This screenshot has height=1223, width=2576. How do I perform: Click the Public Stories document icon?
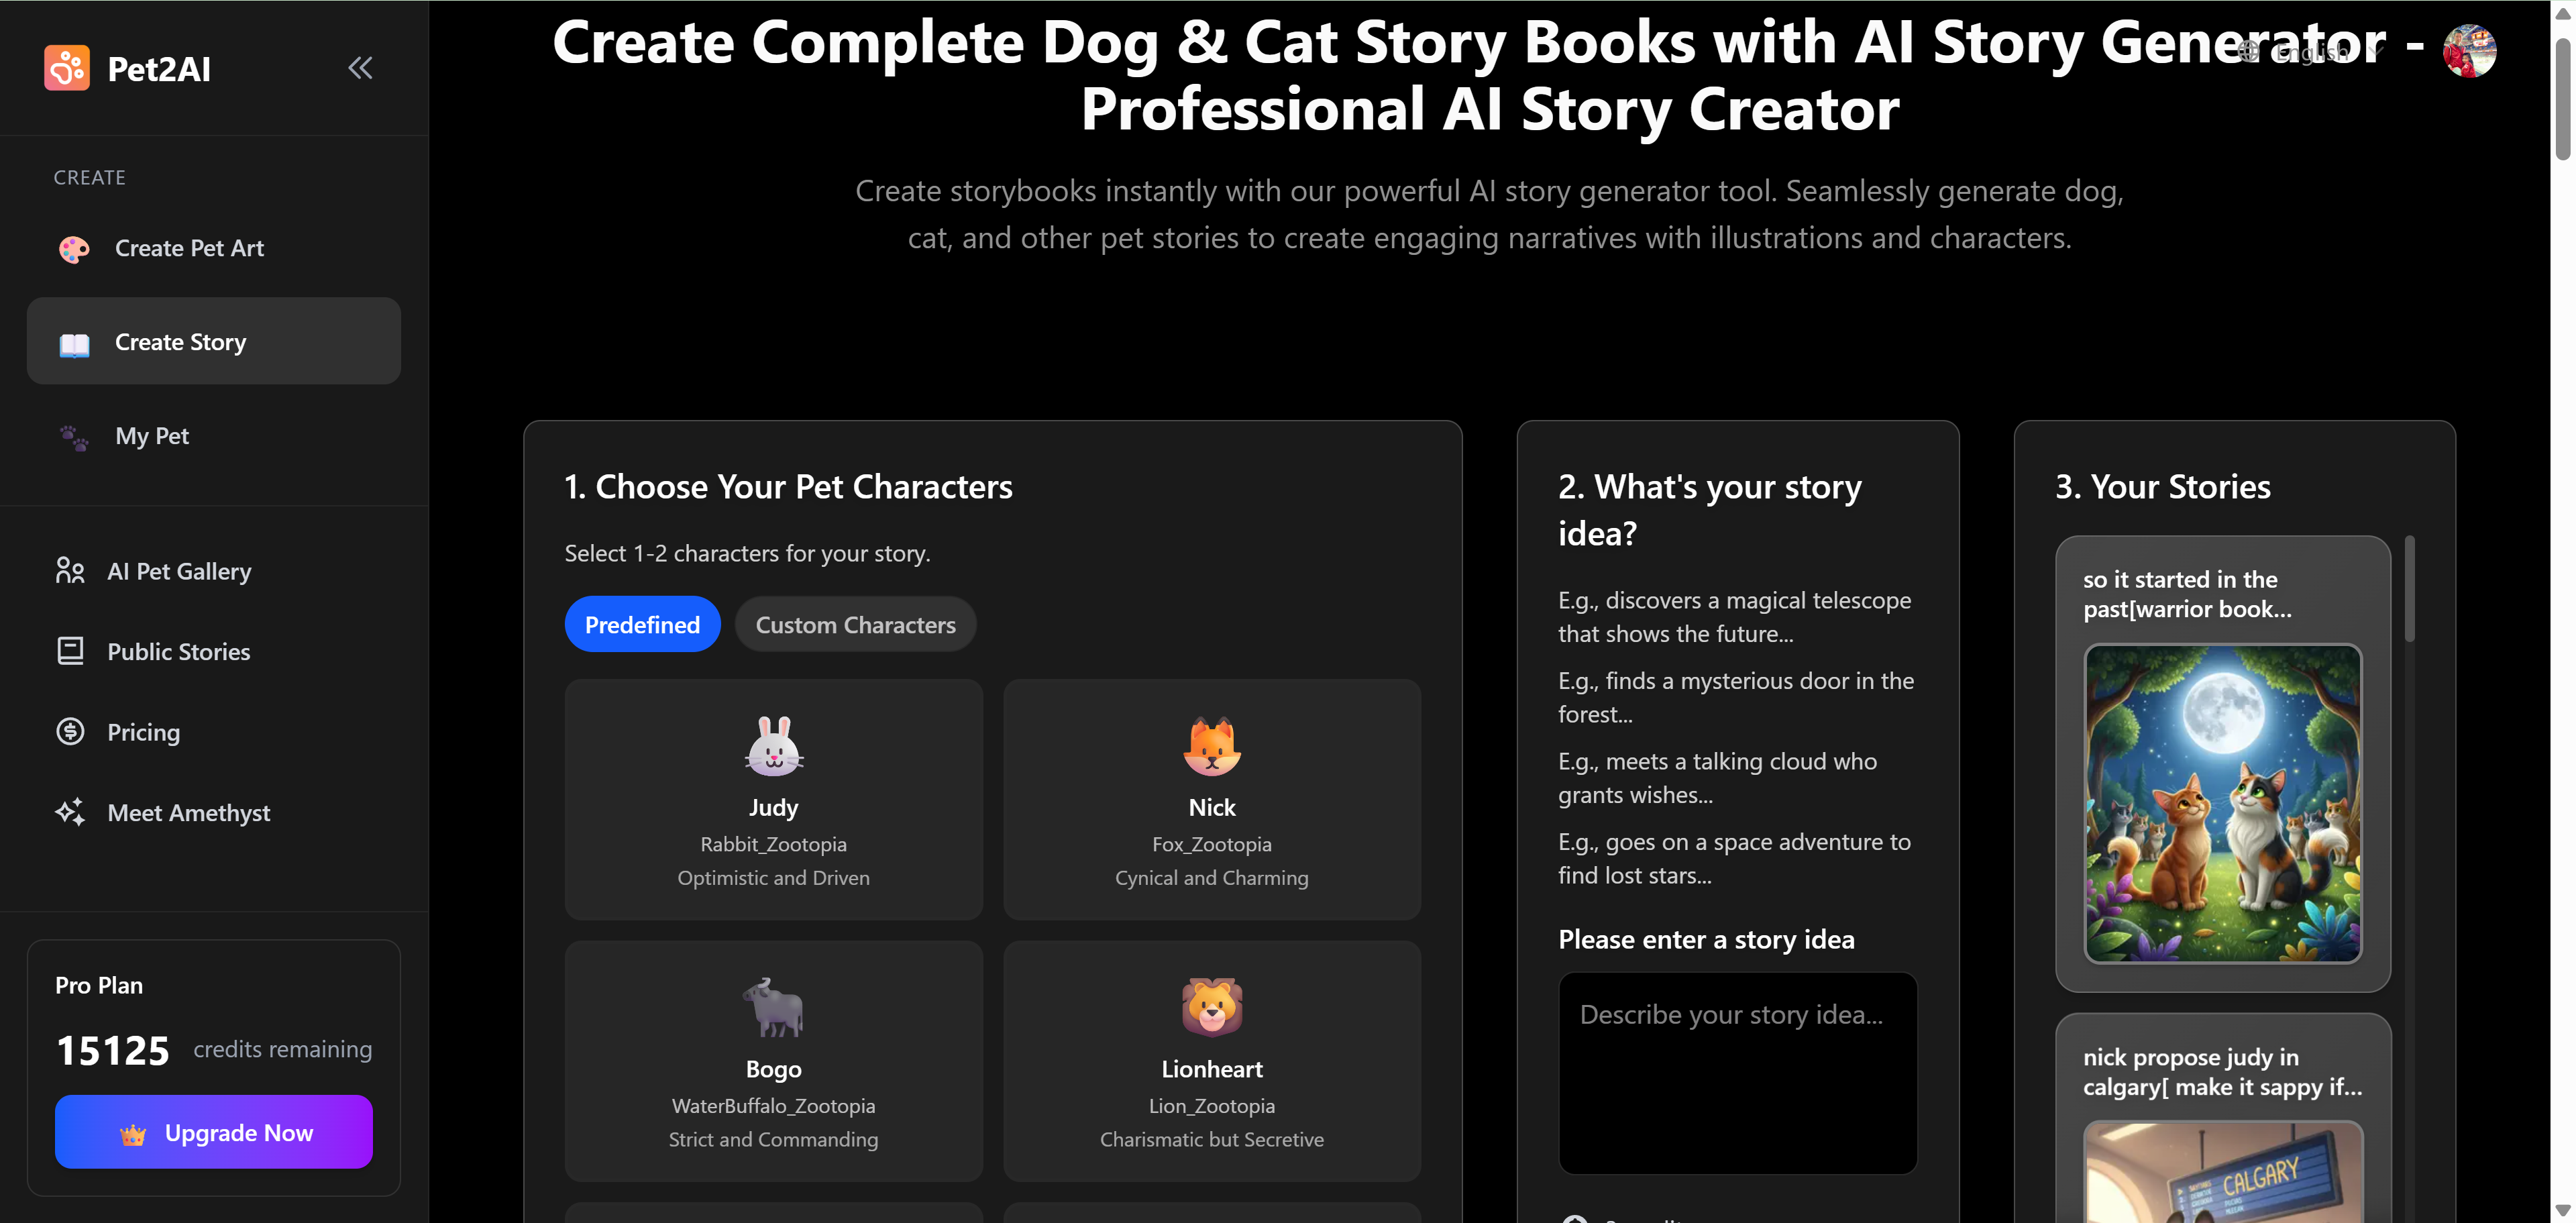(x=69, y=651)
